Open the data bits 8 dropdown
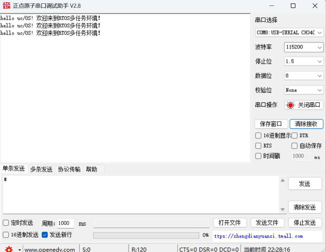 (x=304, y=76)
